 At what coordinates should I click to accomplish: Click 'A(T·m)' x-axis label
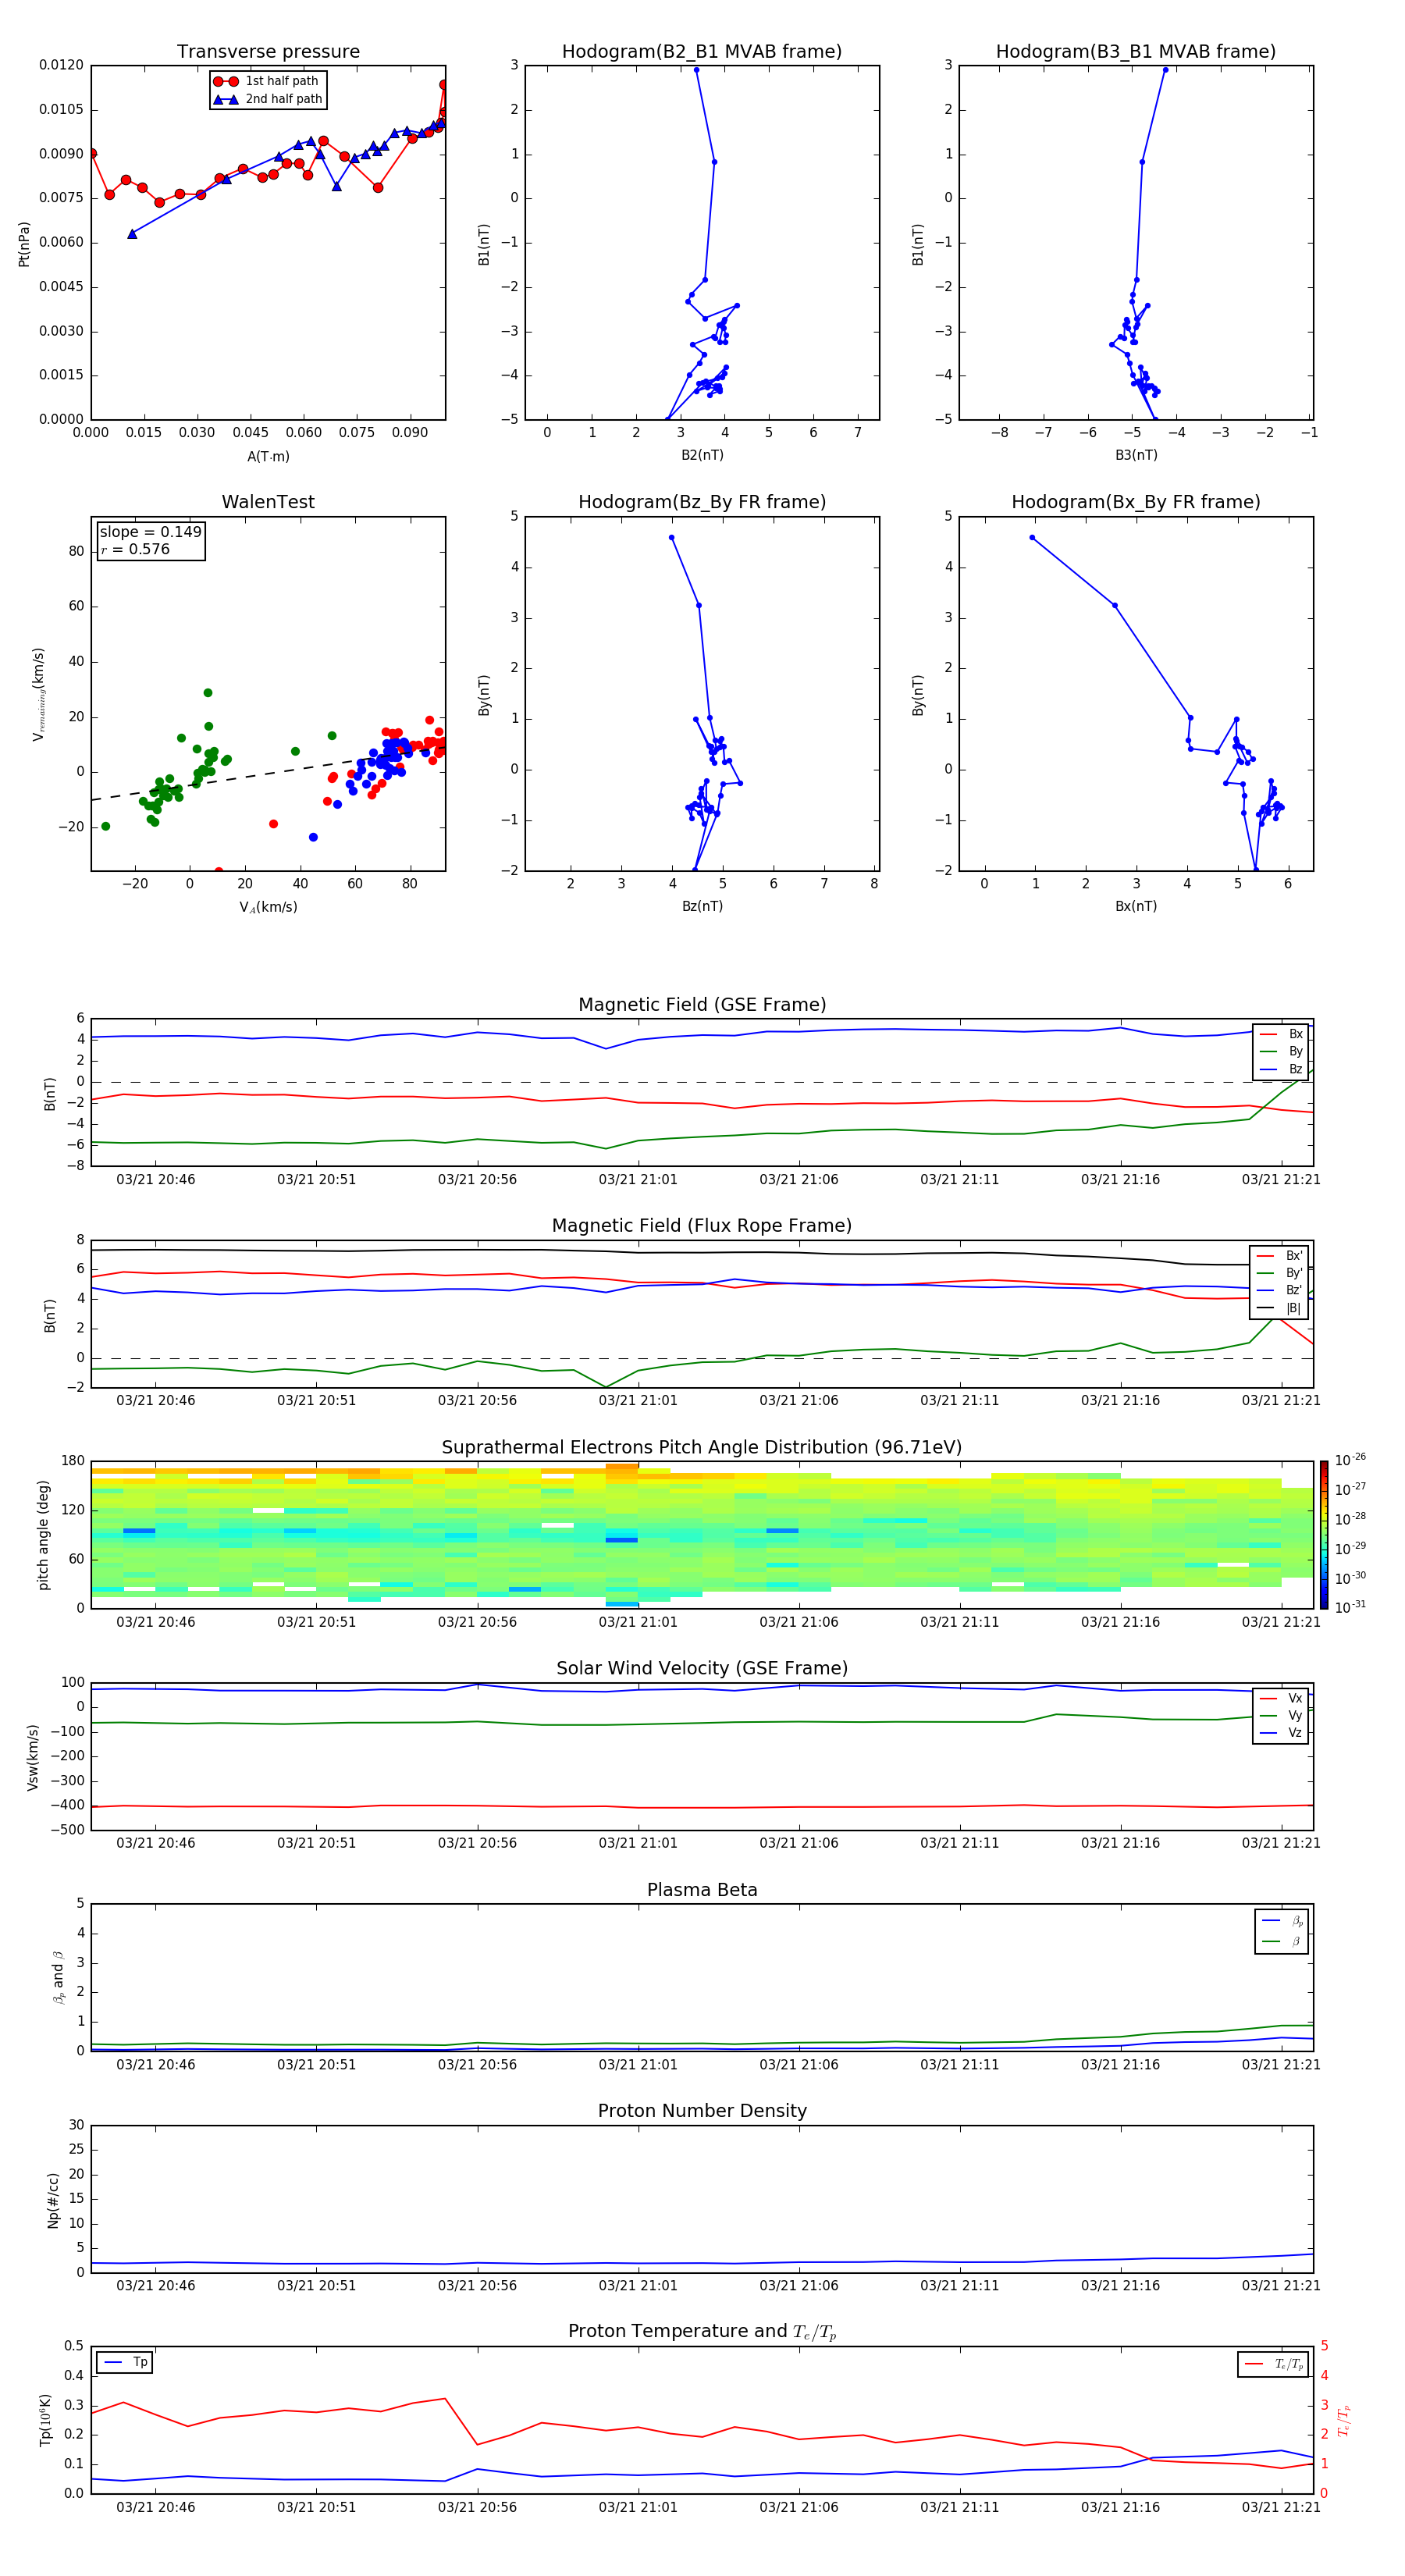pyautogui.click(x=268, y=457)
